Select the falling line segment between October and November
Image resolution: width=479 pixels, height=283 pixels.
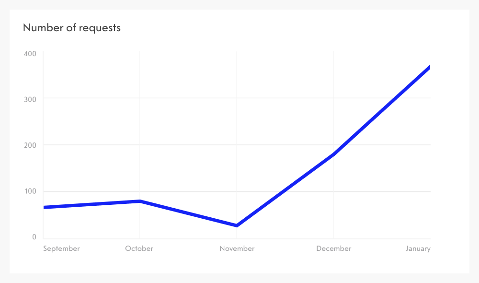188,213
